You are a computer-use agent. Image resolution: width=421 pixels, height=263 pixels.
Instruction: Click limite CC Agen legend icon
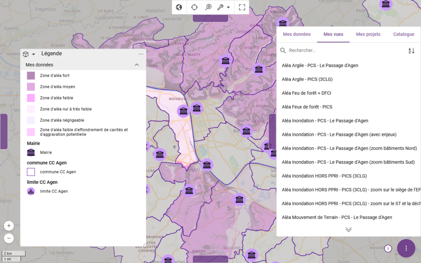pos(31,191)
